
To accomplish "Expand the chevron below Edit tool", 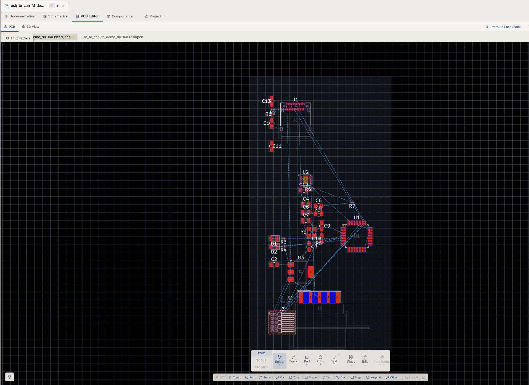I will pyautogui.click(x=365, y=365).
